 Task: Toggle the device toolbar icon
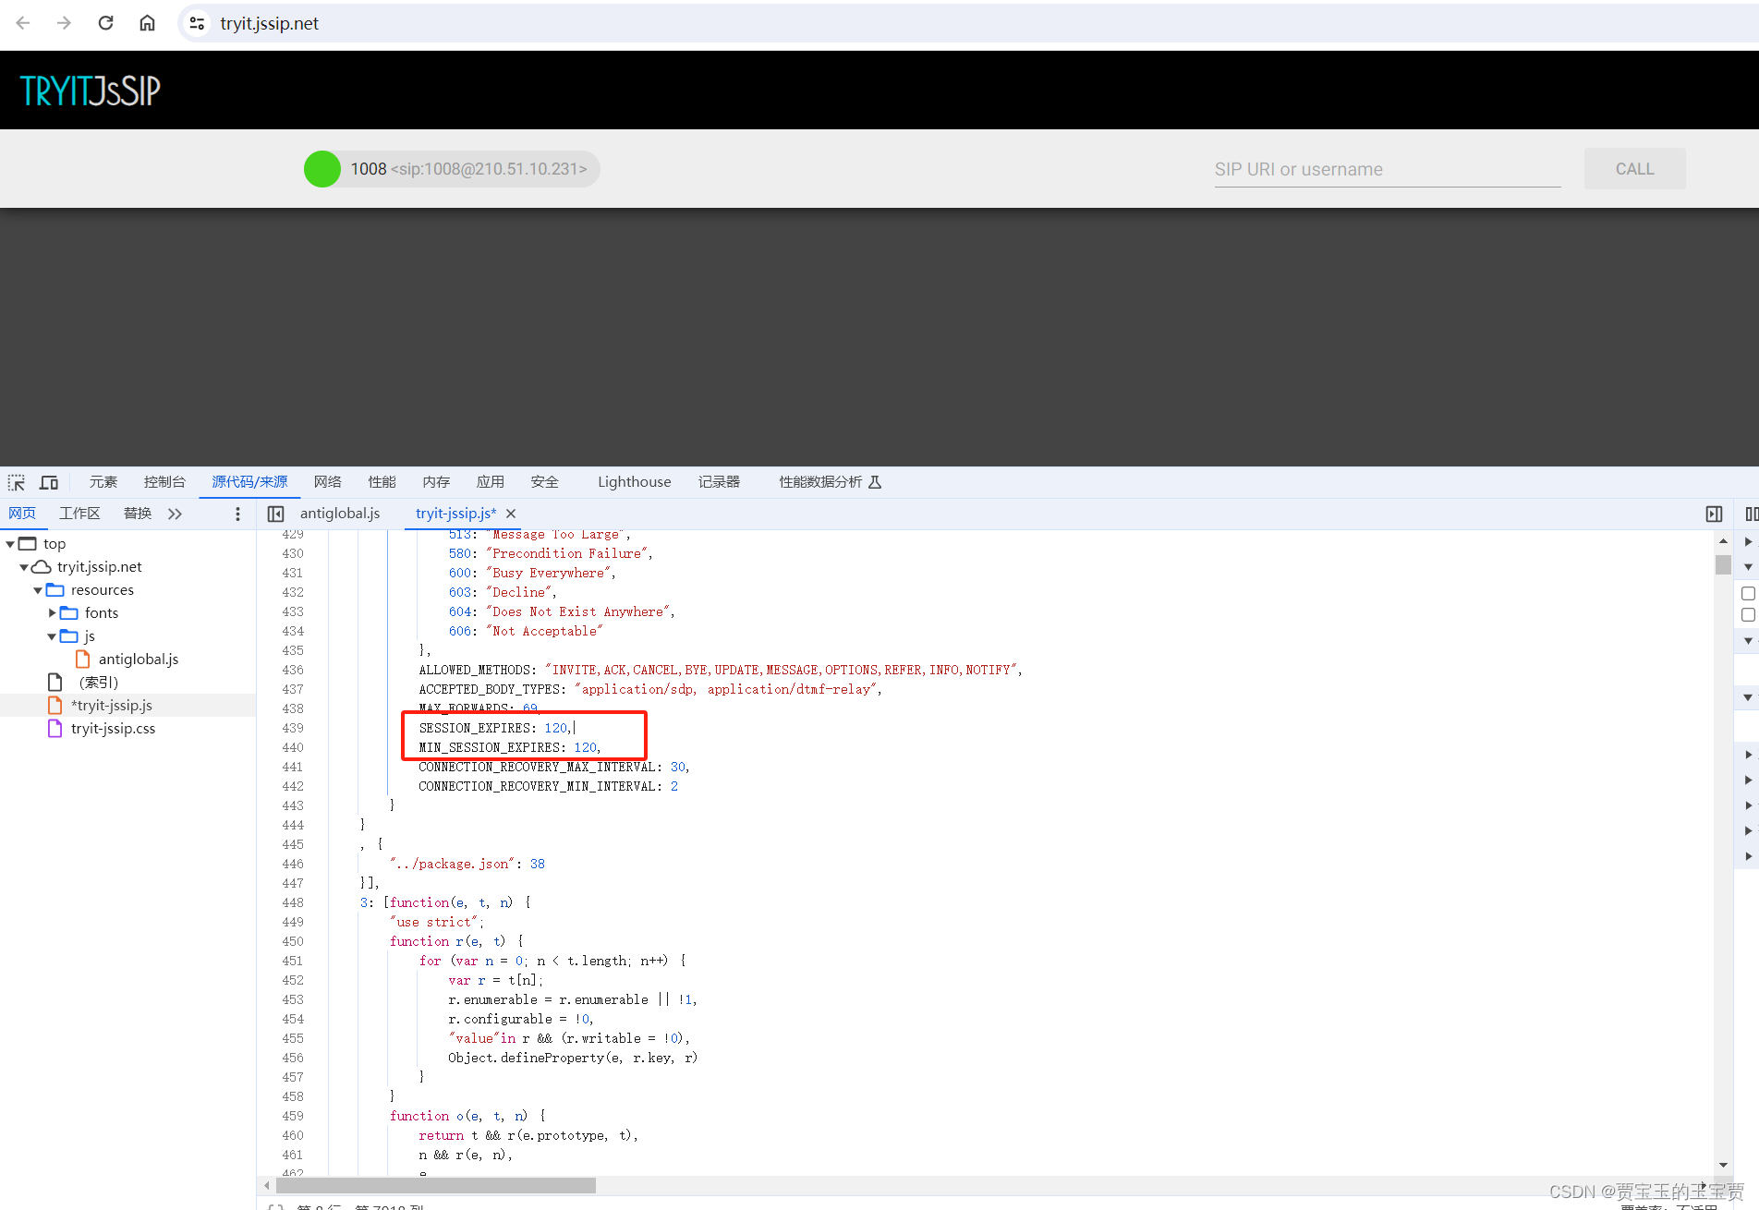[49, 482]
